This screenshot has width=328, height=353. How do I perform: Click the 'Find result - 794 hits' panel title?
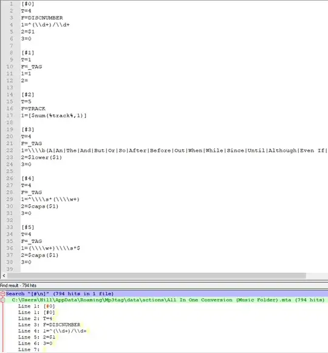point(18,286)
